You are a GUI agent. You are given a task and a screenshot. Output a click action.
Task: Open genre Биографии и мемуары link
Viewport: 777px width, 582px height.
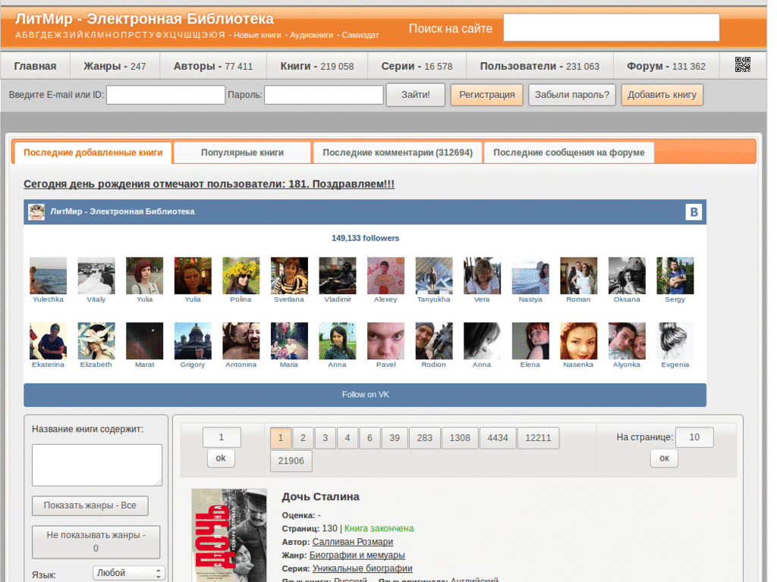point(357,555)
